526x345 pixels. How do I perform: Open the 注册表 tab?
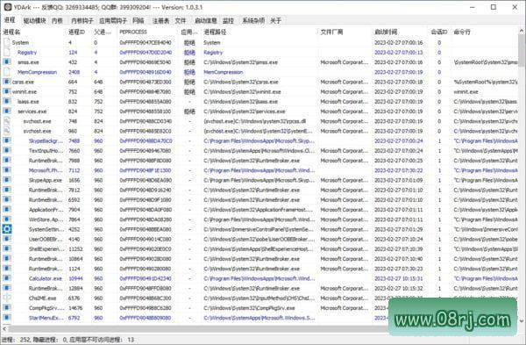pos(160,20)
